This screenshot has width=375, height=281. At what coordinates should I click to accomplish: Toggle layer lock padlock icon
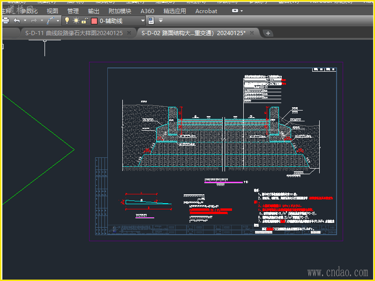[x=84, y=21]
